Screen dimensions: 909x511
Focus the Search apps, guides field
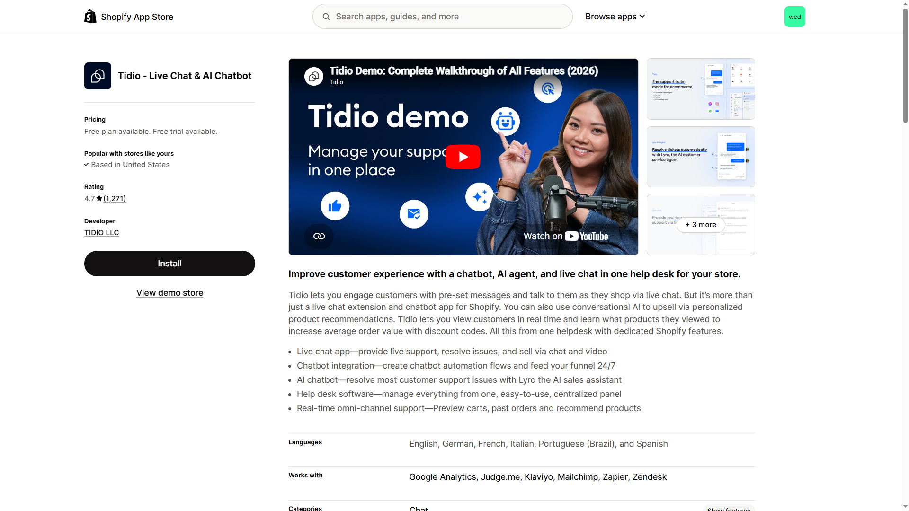tap(442, 17)
